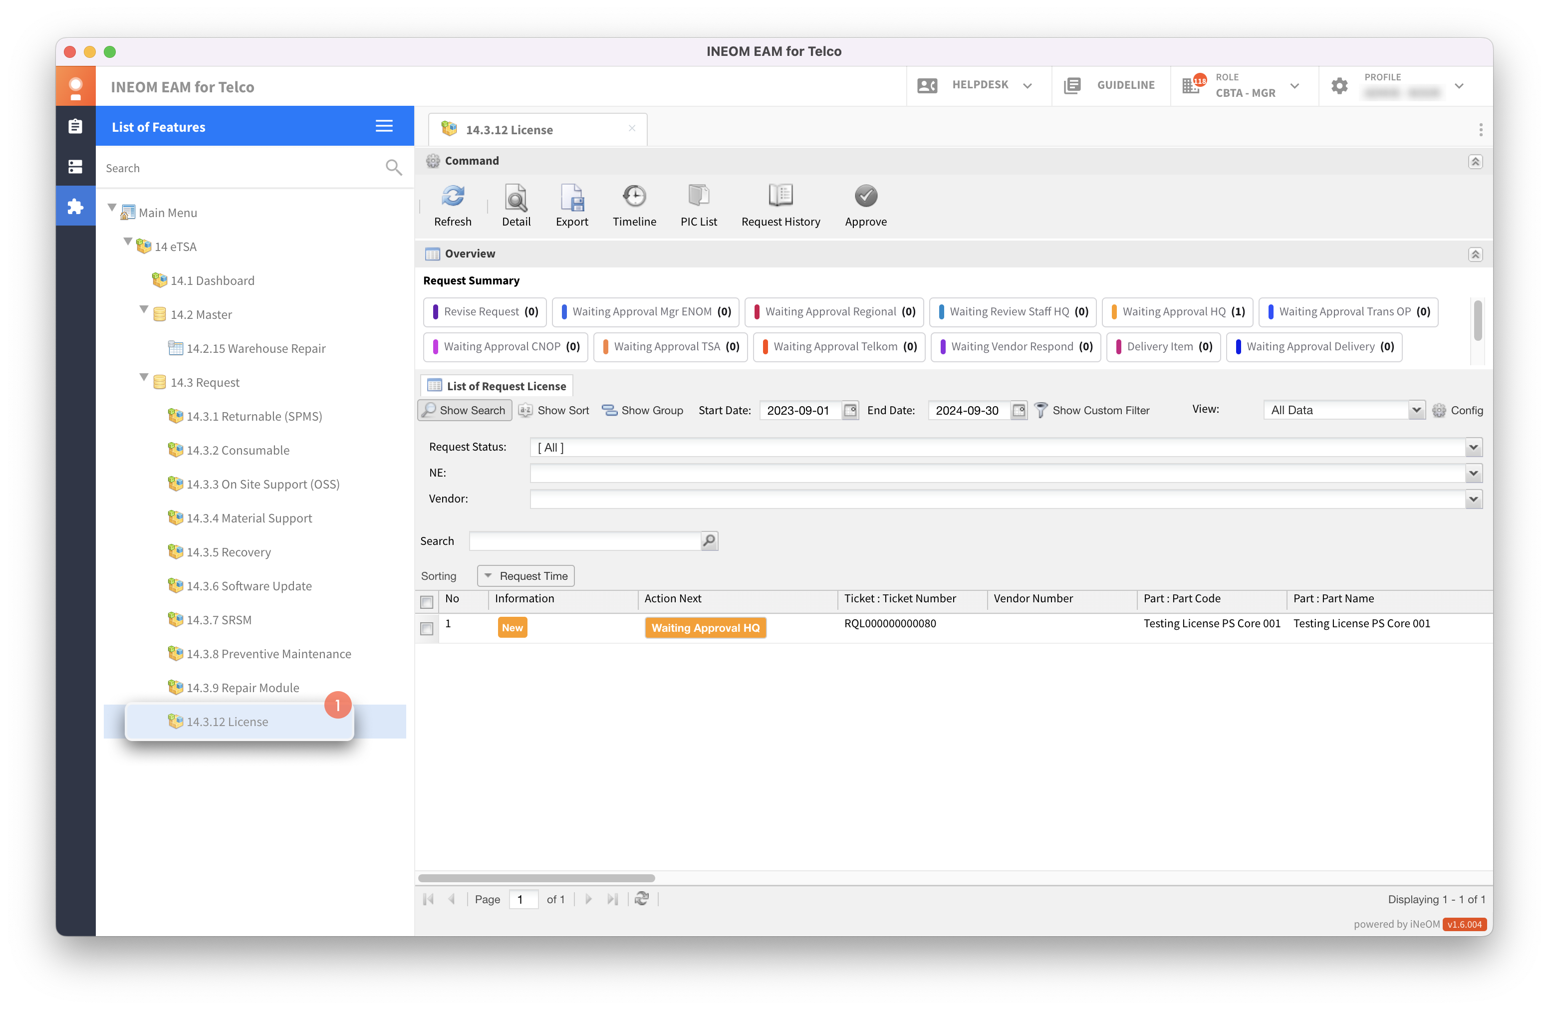Open the clipboard icon in left sidebar

(x=75, y=126)
